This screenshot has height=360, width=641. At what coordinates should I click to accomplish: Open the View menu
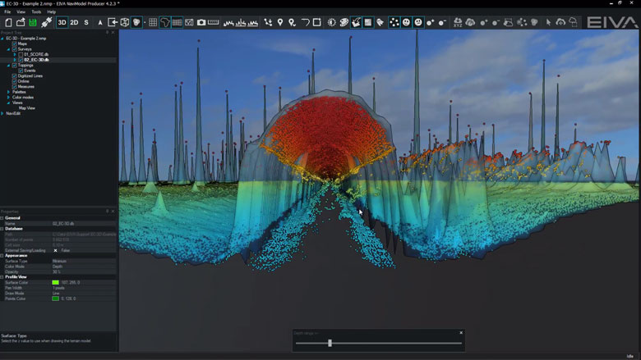[21, 11]
